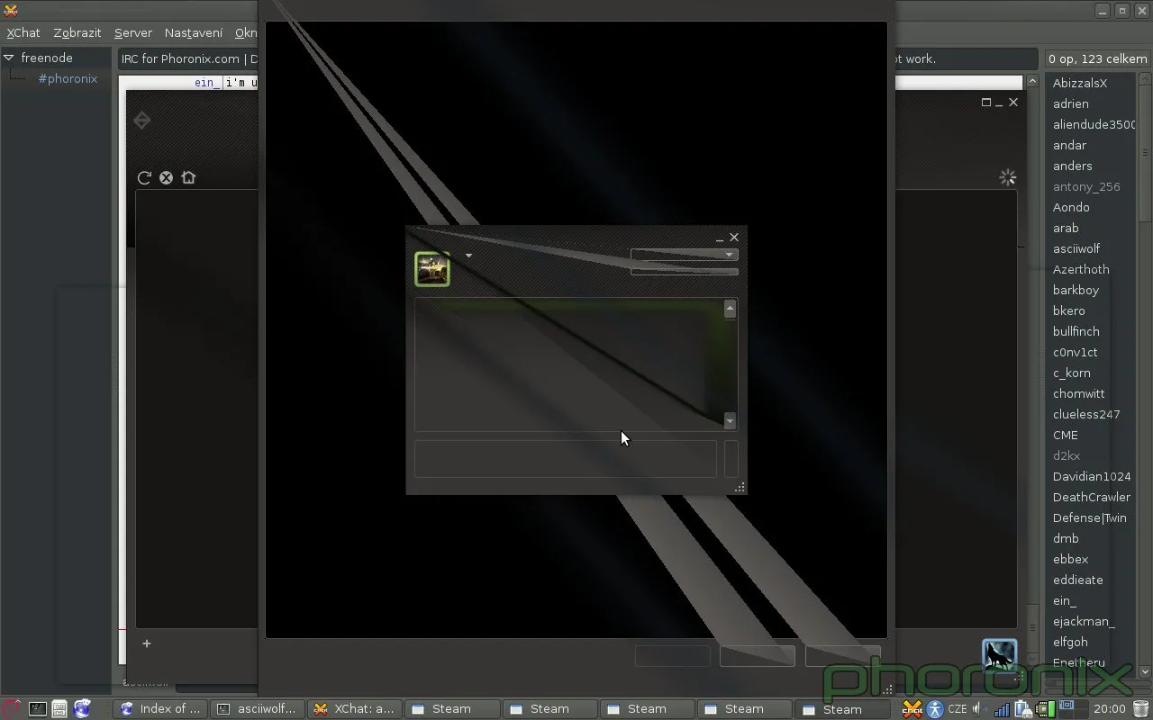Select user dmb in the nick list
The height and width of the screenshot is (720, 1153).
click(1066, 538)
